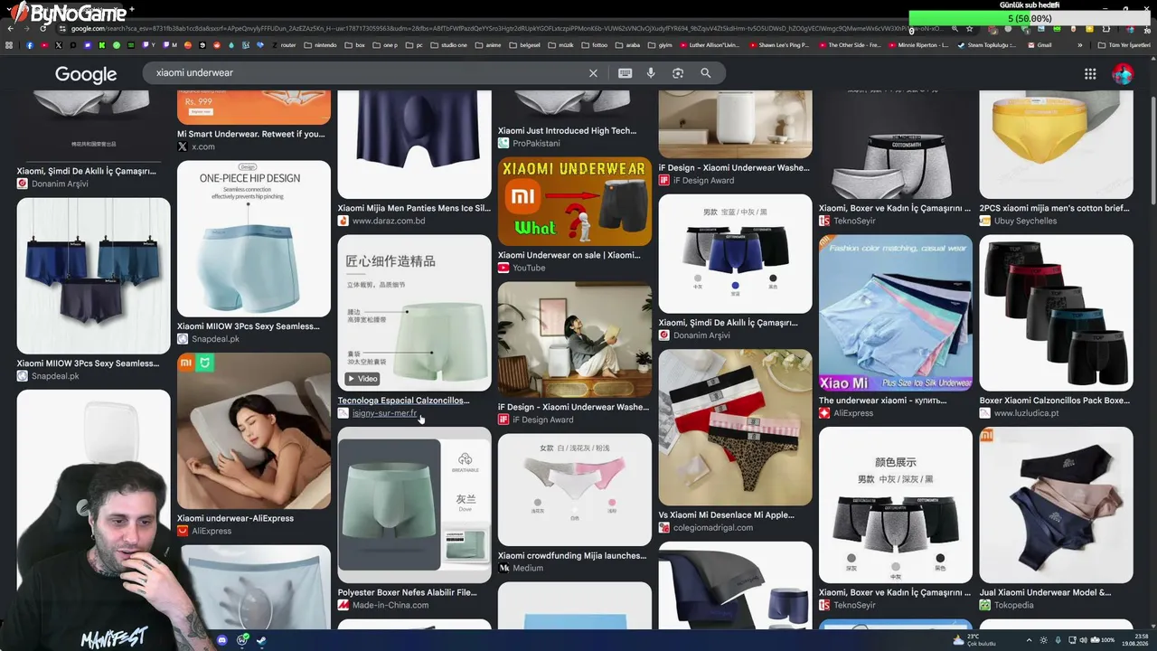
Task: Open the Google apps grid
Action: pos(1090,74)
